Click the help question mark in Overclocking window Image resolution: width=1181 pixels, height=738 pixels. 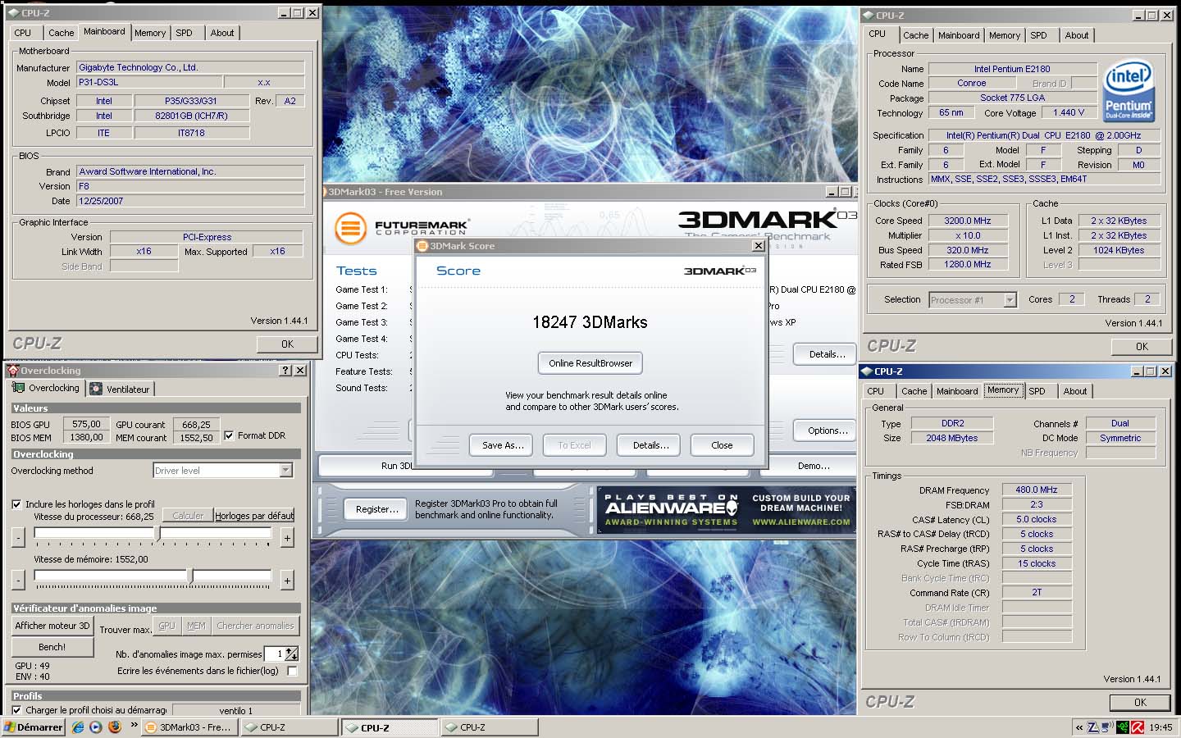(285, 371)
